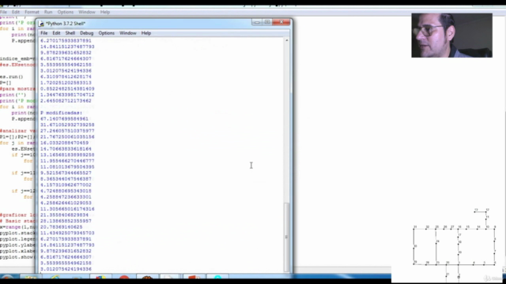Click the value 16.0332088470459
506x284 pixels.
64,143
